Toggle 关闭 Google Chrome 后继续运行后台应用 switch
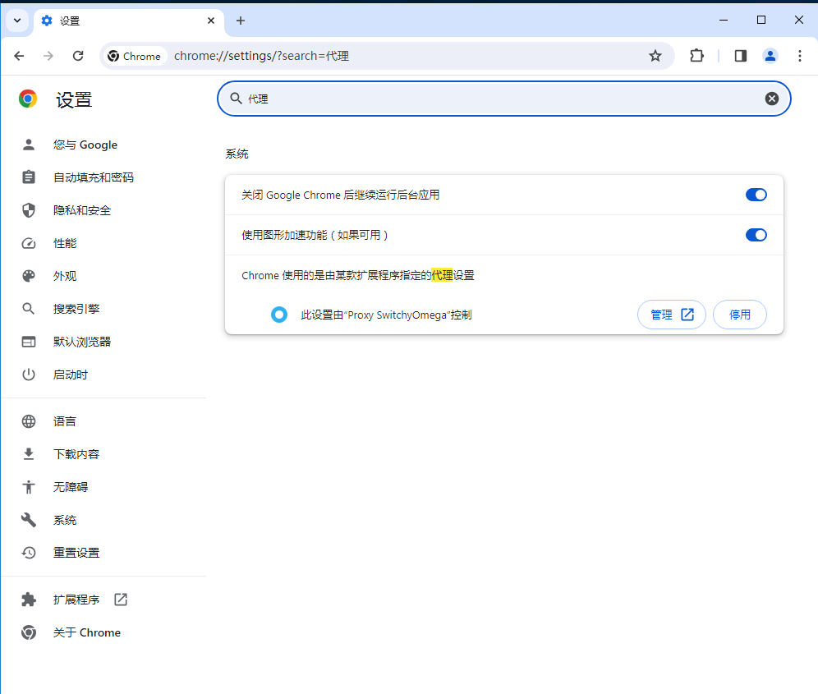The height and width of the screenshot is (694, 818). click(756, 195)
